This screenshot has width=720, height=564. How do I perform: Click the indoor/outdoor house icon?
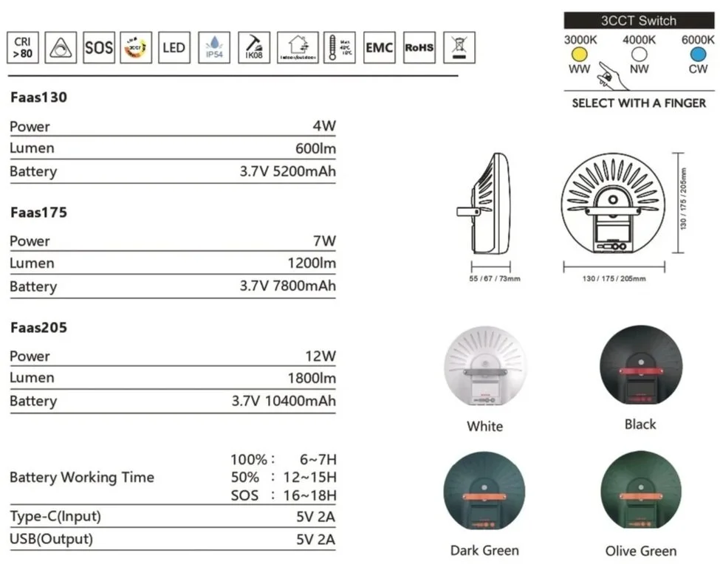tap(298, 47)
